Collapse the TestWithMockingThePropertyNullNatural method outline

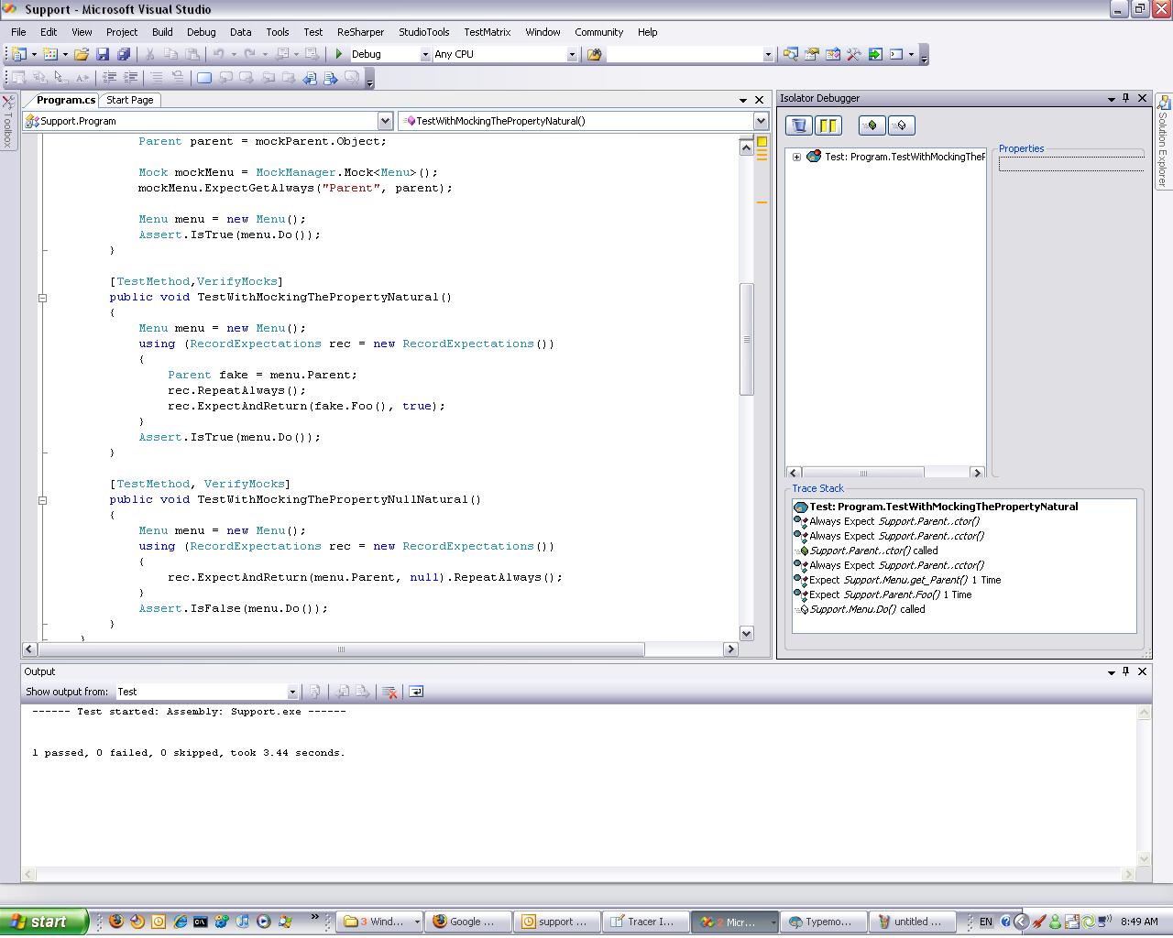(42, 499)
